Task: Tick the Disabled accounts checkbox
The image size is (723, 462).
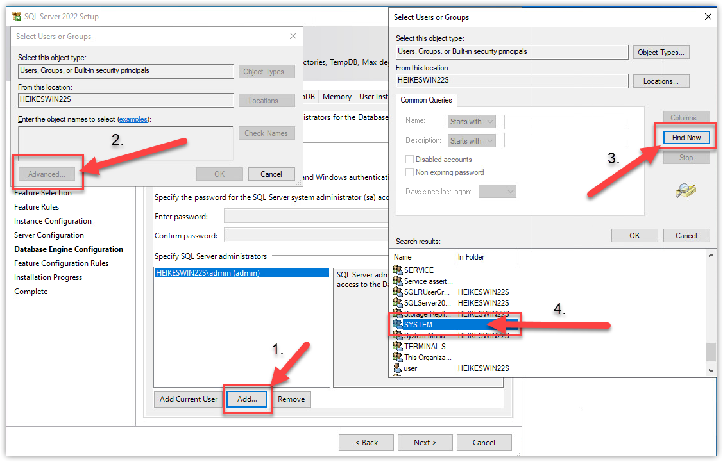Action: pos(409,160)
